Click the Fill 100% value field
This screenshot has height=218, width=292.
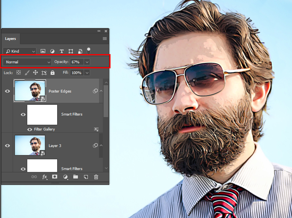[x=77, y=73]
